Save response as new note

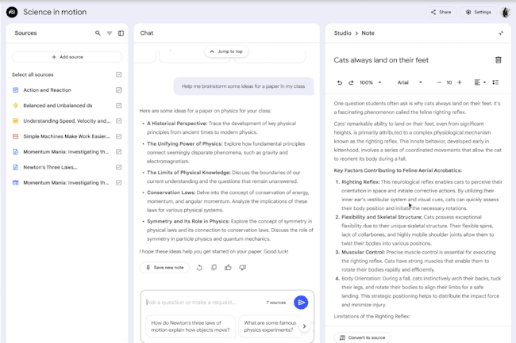[164, 268]
